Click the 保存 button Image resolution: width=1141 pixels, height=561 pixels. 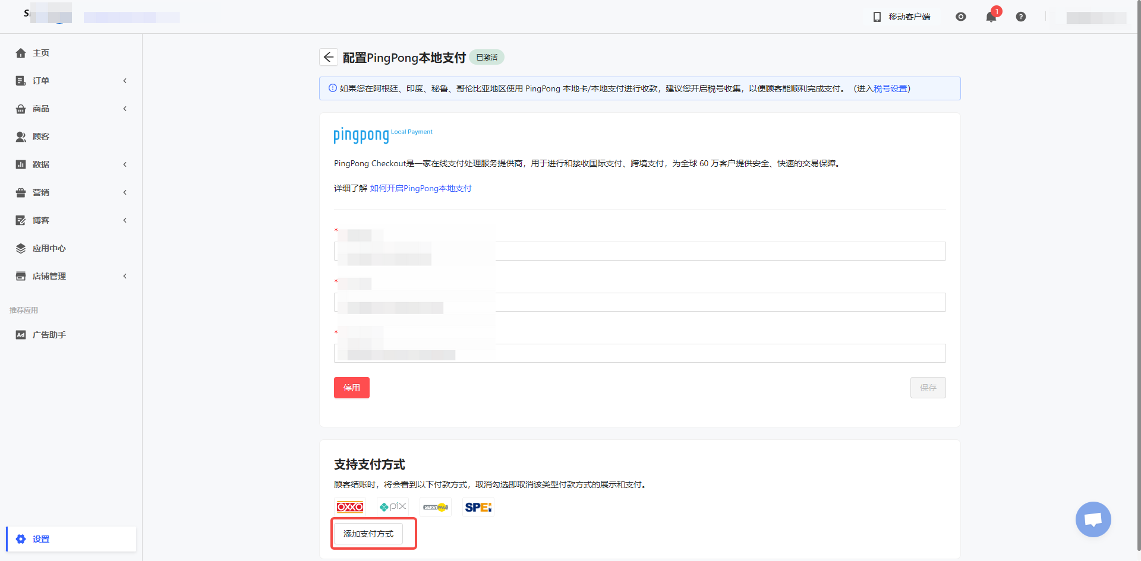928,388
